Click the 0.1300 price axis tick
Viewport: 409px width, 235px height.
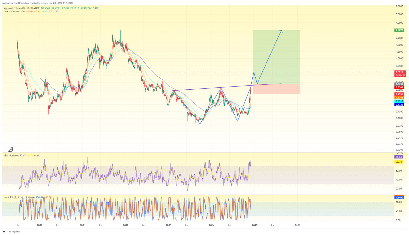tap(399, 111)
